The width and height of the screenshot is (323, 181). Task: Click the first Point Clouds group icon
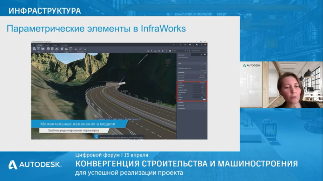coord(76,49)
